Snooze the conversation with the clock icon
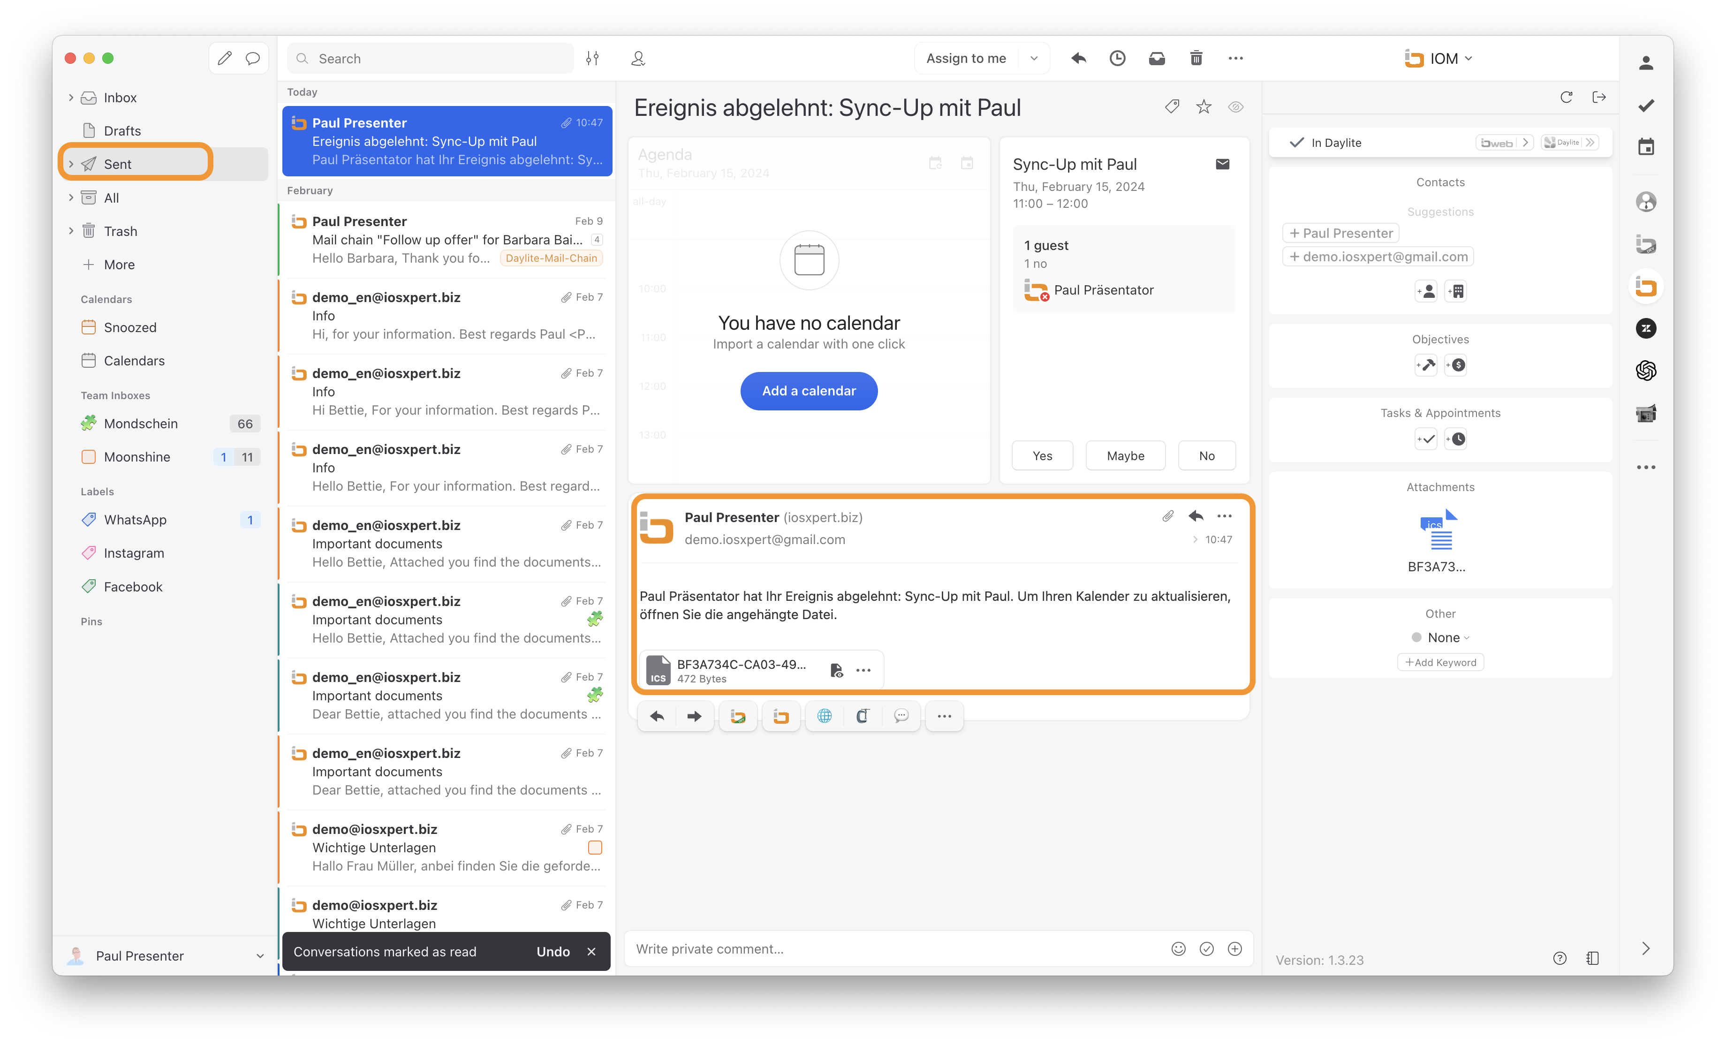The width and height of the screenshot is (1726, 1045). coord(1117,58)
